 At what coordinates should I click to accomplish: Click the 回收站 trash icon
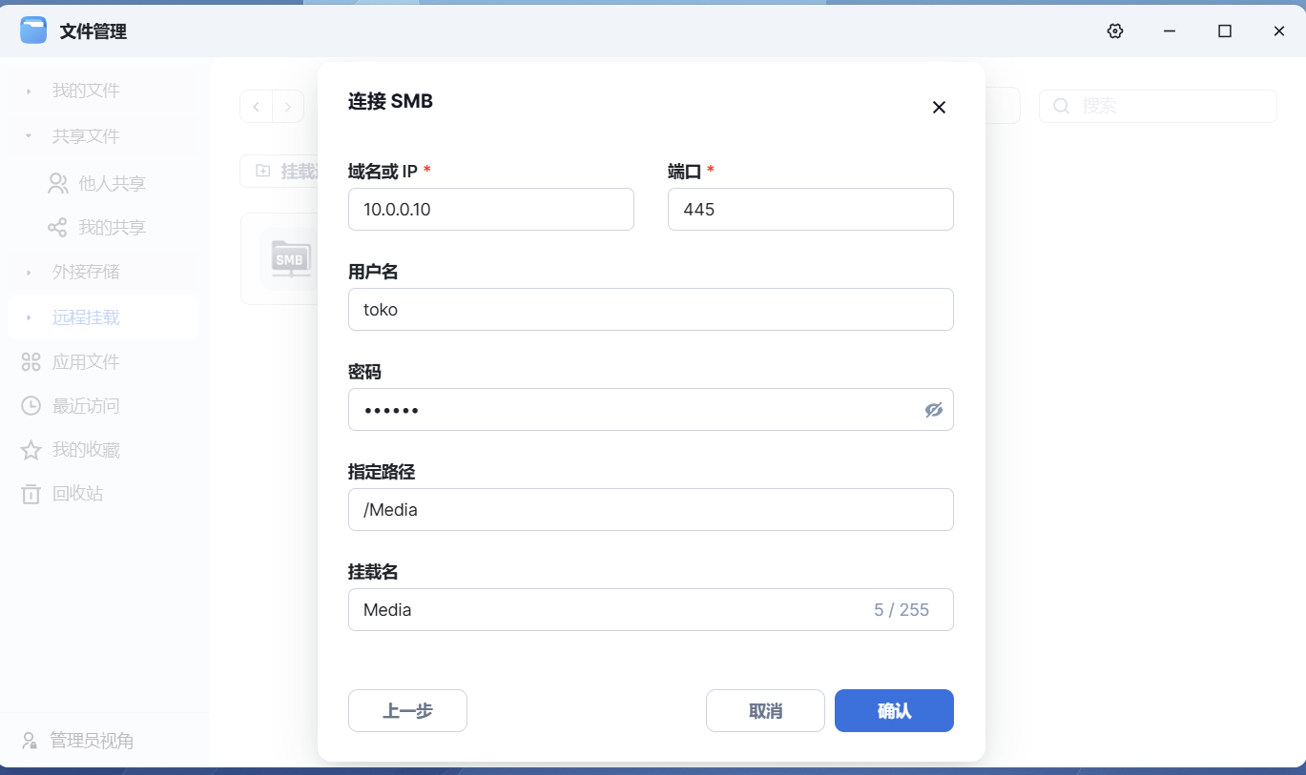pyautogui.click(x=31, y=494)
